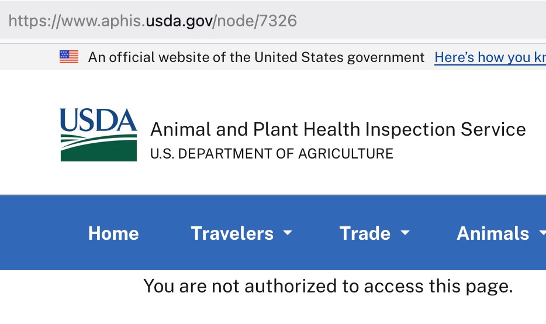Click the "not authorized to access" message
Viewport: 546px width, 324px height.
pos(328,287)
